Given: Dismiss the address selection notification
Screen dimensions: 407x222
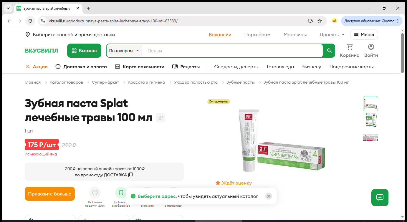Looking at the screenshot, I should (268, 196).
